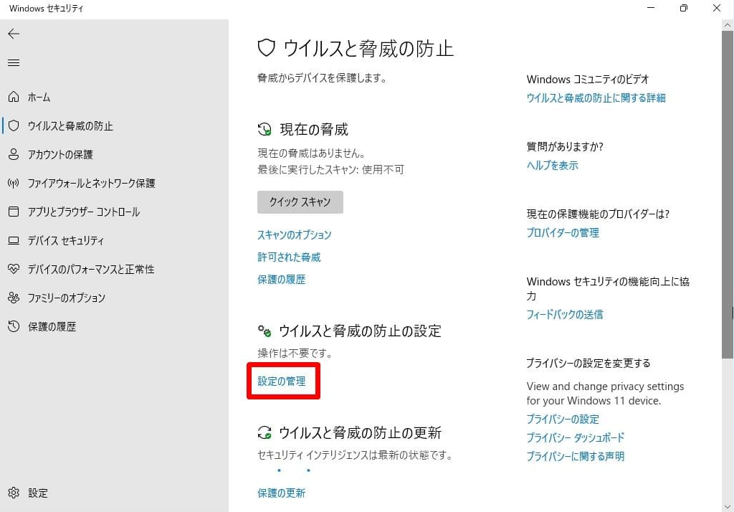Click 保護の更新 link
Screen dimensions: 734x512
tap(281, 493)
